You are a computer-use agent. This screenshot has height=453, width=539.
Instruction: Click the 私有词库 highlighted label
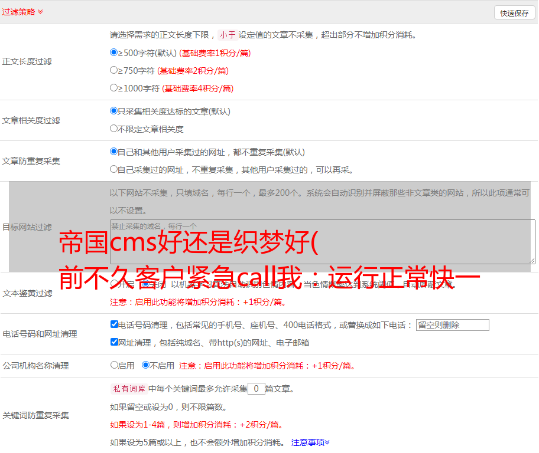pos(129,389)
